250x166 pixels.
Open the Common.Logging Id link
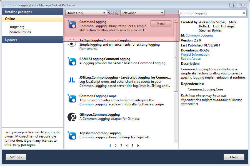pyautogui.click(x=199, y=35)
